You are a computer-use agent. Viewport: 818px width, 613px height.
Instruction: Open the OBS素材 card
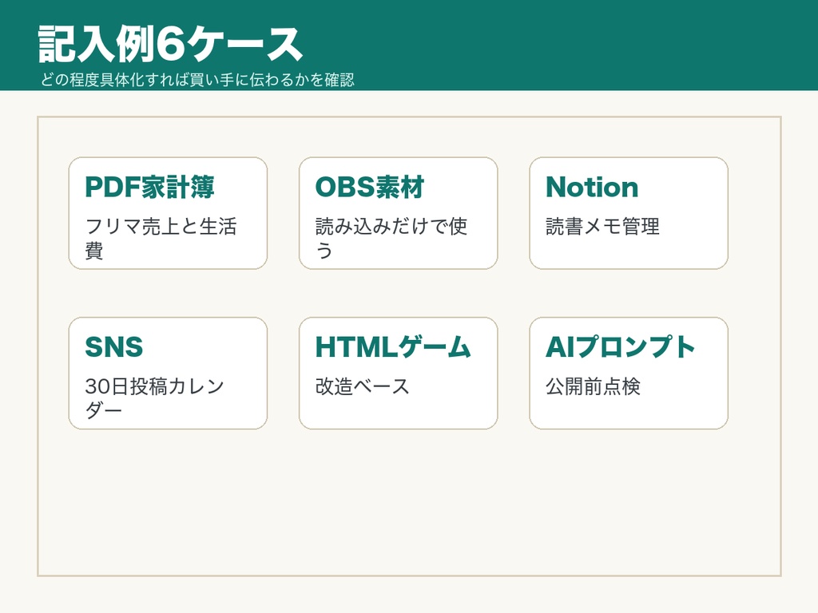(398, 213)
